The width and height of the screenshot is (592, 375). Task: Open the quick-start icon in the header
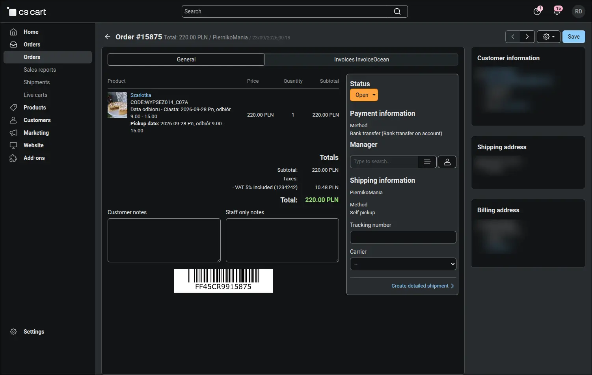coord(537,11)
